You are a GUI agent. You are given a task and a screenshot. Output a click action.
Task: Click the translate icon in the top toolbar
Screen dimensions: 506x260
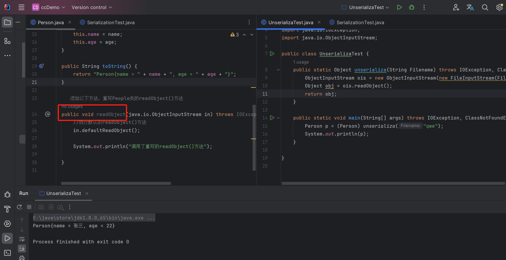[470, 7]
